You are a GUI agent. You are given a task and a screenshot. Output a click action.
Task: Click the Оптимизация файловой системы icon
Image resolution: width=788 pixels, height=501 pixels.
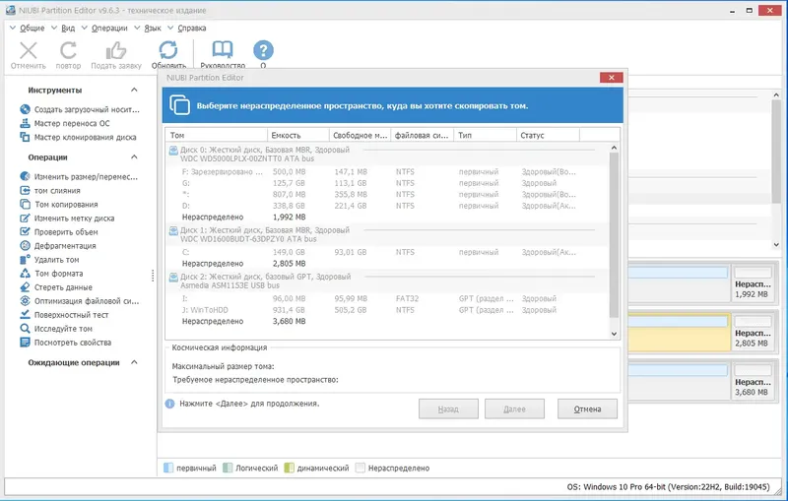click(x=26, y=301)
